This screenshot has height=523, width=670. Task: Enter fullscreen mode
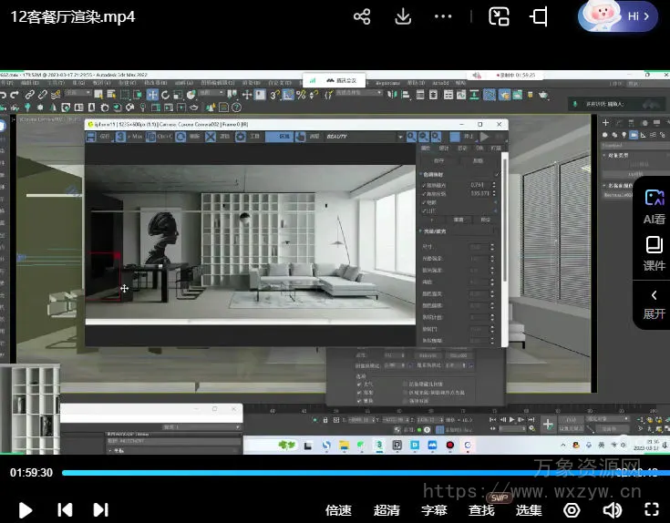tap(652, 509)
